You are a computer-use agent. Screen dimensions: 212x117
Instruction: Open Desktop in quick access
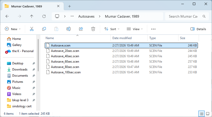coord(18,63)
